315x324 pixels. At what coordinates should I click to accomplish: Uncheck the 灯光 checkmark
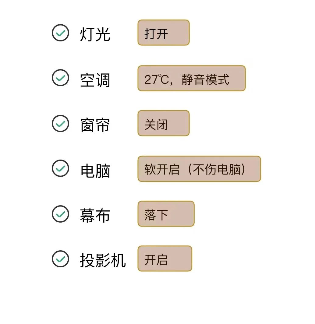coord(60,33)
